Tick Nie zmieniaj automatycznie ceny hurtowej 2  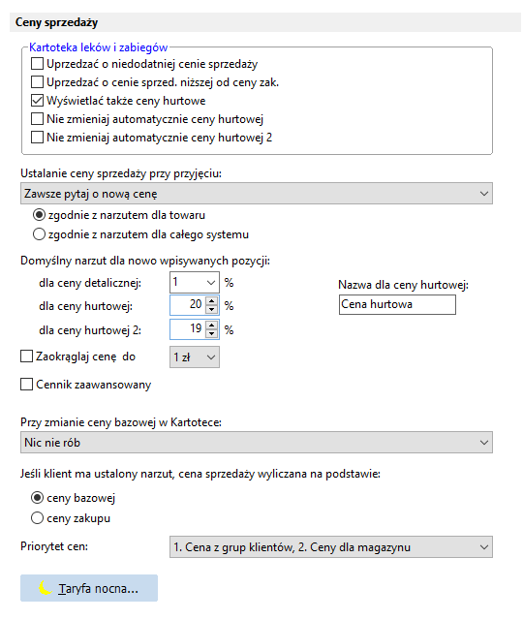(x=37, y=138)
